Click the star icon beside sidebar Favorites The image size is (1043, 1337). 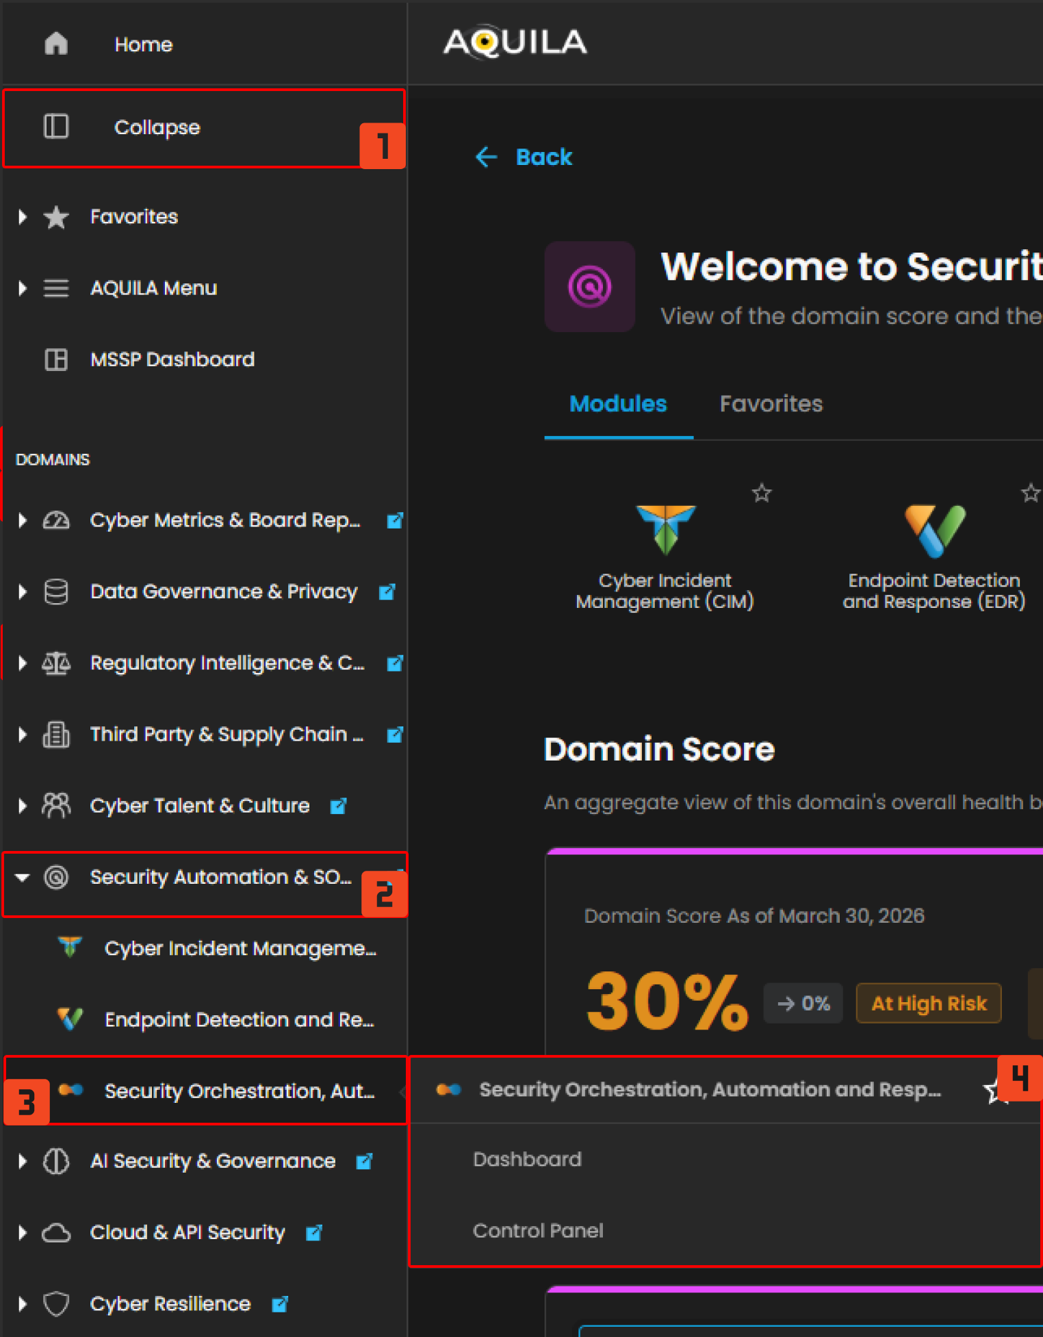(x=56, y=217)
